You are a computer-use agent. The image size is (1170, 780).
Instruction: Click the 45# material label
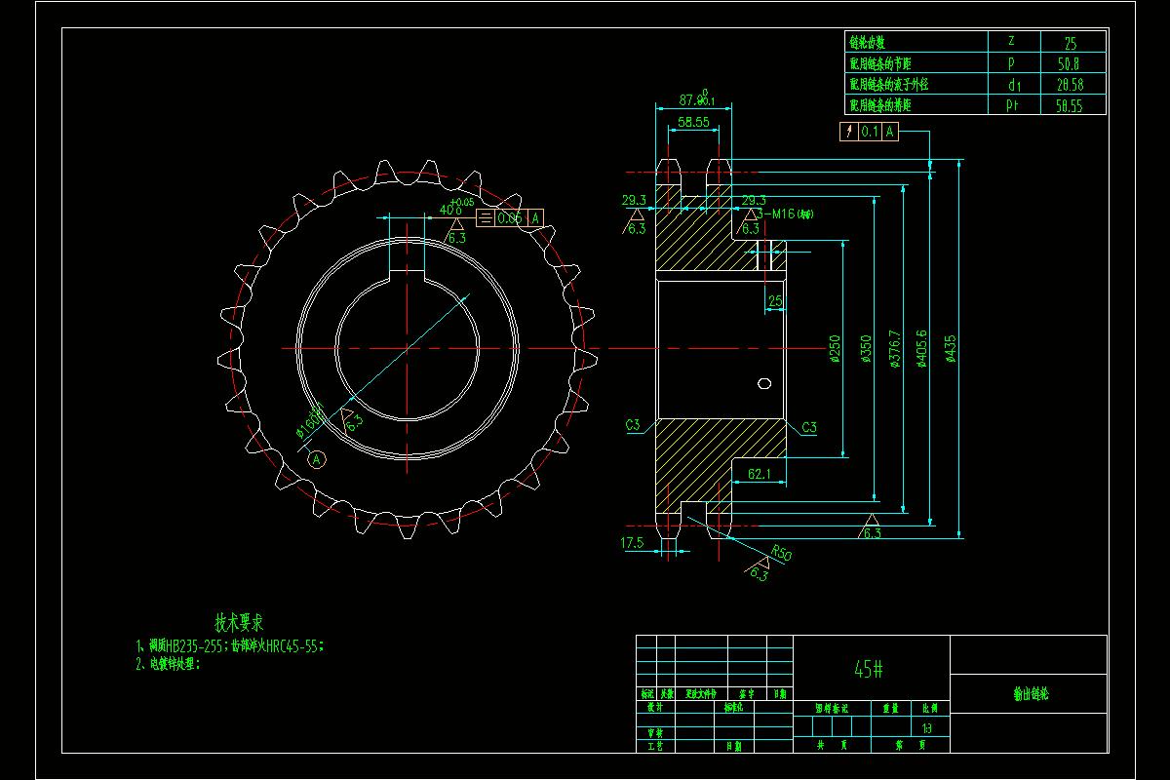coord(869,669)
